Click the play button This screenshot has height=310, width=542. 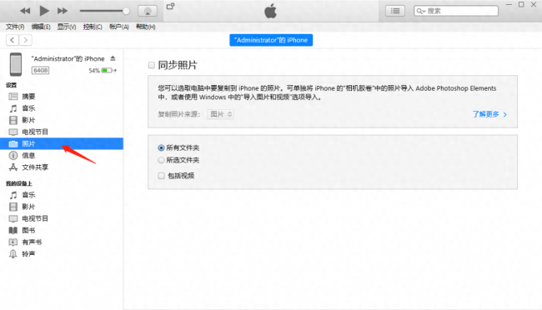tap(44, 11)
